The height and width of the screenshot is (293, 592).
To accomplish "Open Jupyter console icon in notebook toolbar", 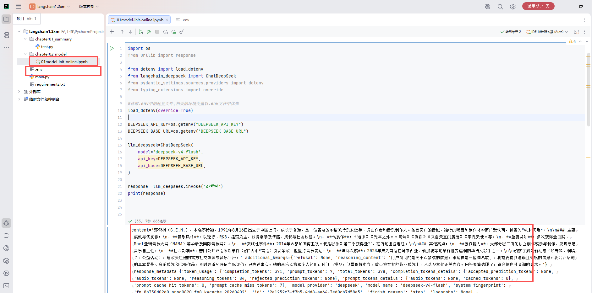I will click(x=576, y=32).
